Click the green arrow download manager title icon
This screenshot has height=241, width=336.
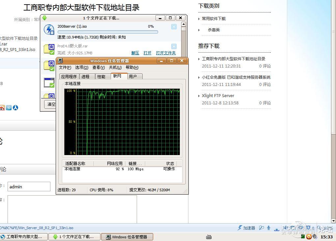(x=44, y=18)
